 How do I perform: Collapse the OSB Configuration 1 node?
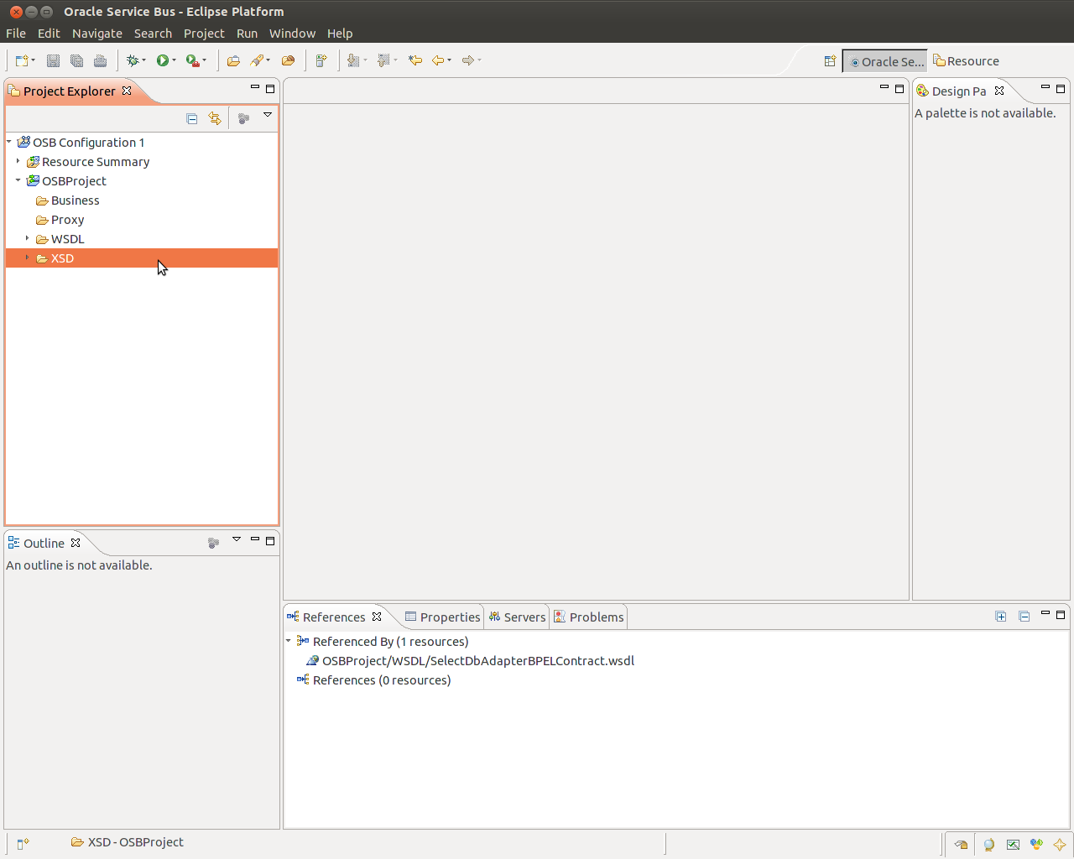click(x=9, y=142)
